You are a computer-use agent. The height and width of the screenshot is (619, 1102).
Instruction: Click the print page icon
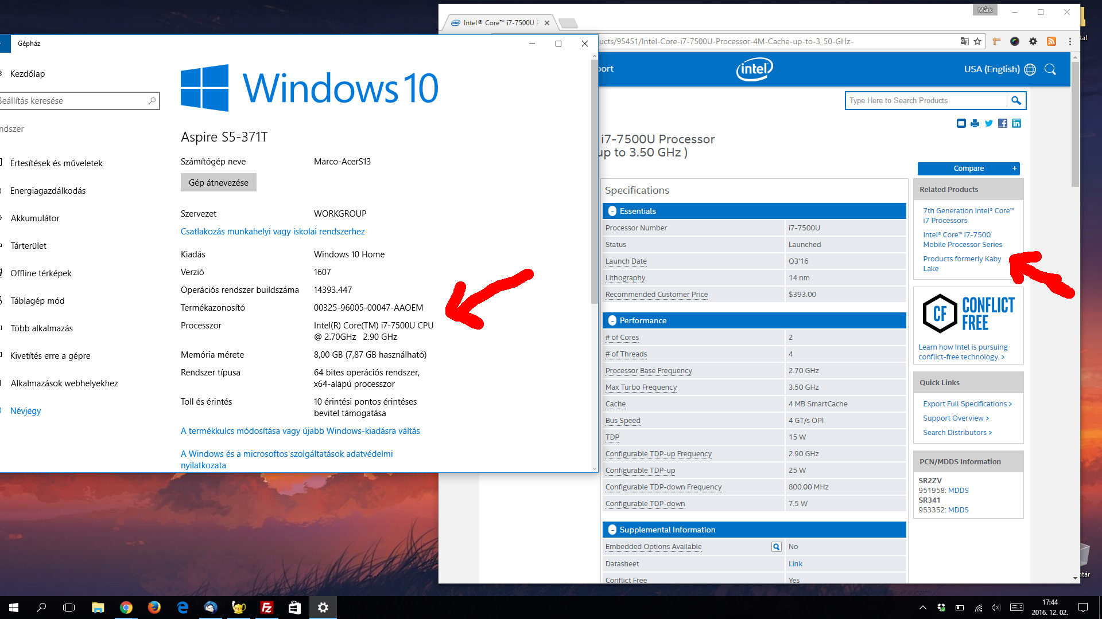(975, 123)
